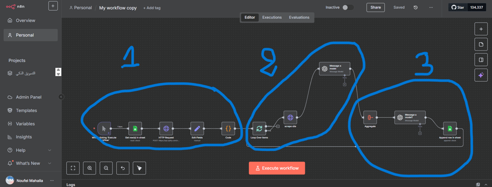Add a sticky note from canvas toolbar

pos(480,45)
